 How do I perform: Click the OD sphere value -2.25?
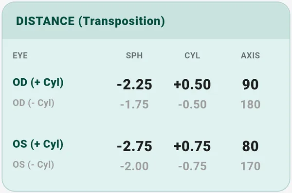click(x=134, y=85)
